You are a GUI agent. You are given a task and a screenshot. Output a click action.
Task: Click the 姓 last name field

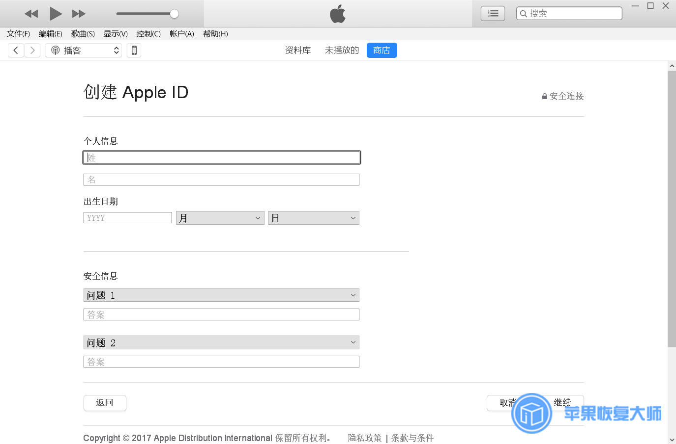[x=221, y=157]
